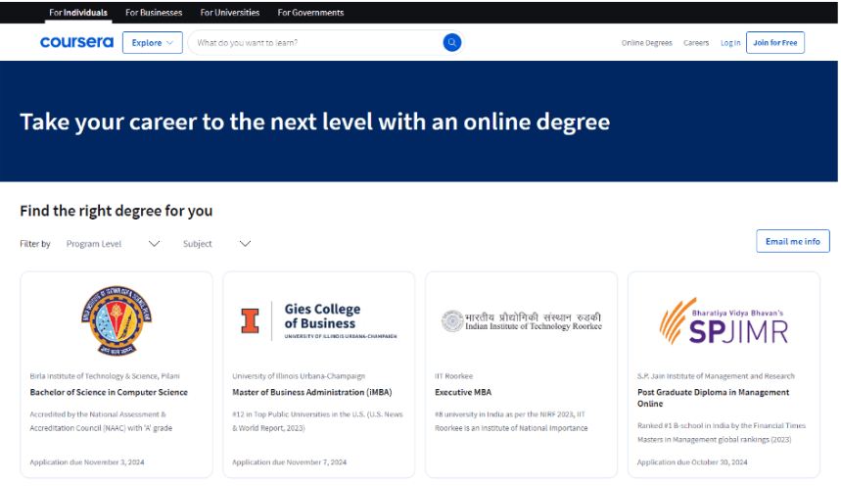
Task: Switch to For Businesses tab
Action: click(154, 13)
